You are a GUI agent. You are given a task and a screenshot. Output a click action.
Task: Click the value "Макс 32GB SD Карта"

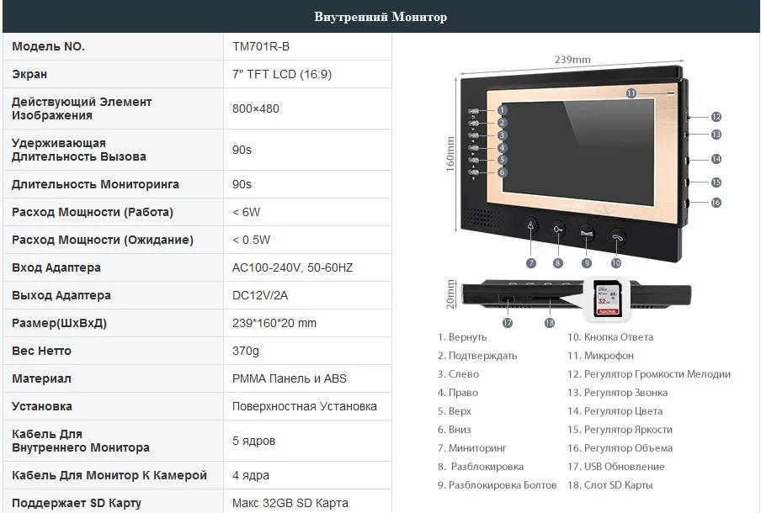(x=290, y=503)
